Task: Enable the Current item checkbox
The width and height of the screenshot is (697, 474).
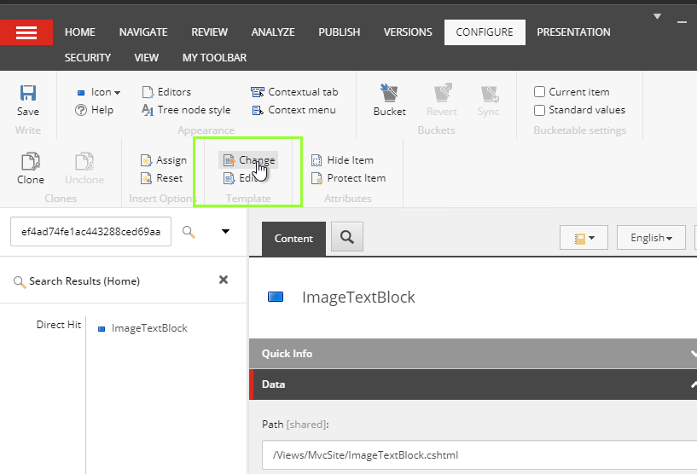Action: (539, 92)
